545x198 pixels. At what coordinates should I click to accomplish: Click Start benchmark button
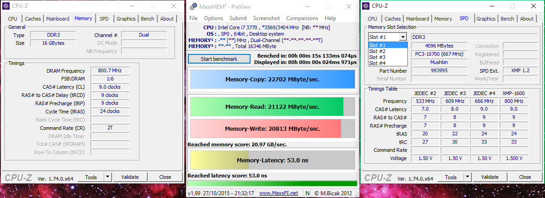[x=219, y=59]
